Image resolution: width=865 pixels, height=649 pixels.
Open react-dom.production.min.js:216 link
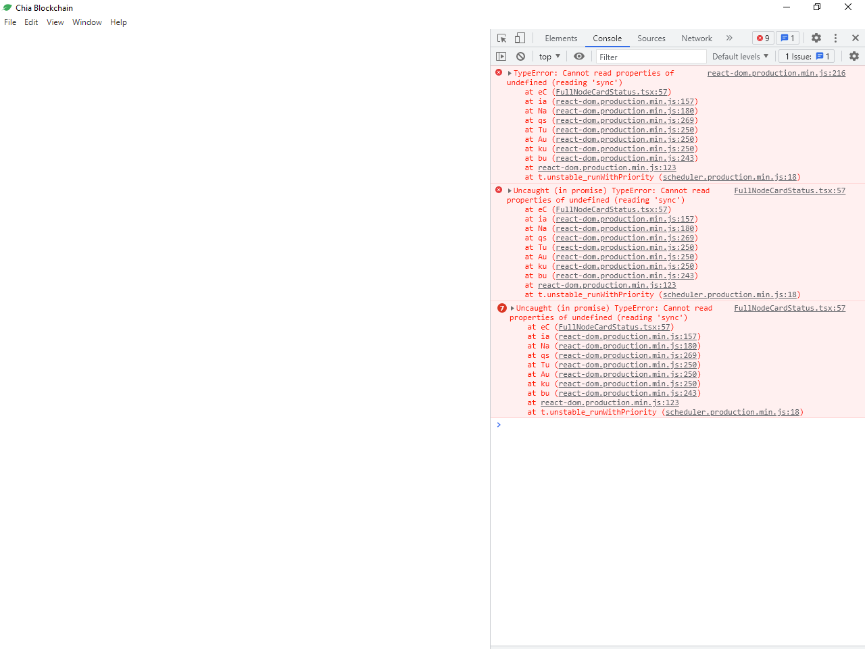(x=776, y=73)
